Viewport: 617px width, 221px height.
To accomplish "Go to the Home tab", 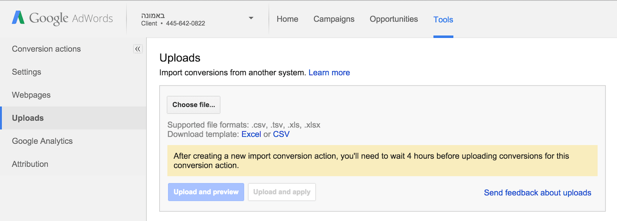I will coord(287,19).
